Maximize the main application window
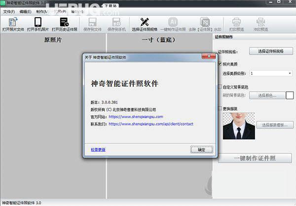Image resolution: width=296 pixels, height=206 pixels. point(279,2)
